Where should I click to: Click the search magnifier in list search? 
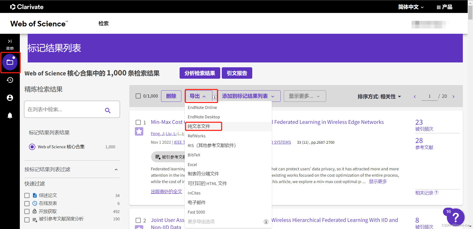108,110
